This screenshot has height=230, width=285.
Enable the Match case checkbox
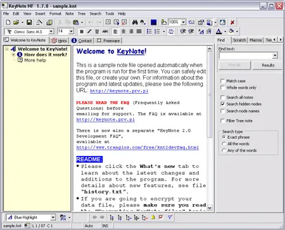click(222, 81)
